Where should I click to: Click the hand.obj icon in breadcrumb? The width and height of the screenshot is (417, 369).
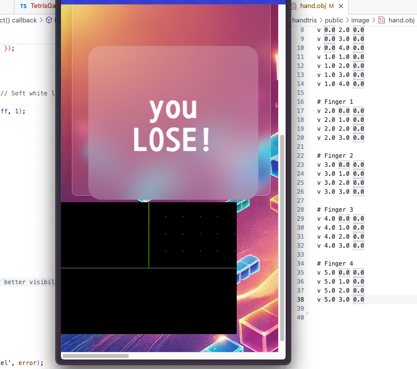click(x=382, y=20)
